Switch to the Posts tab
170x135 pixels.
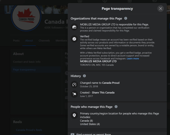16,41
